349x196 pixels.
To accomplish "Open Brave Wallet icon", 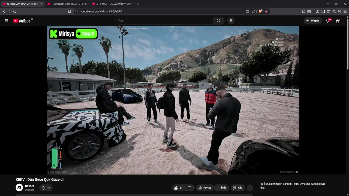I will [x=329, y=11].
